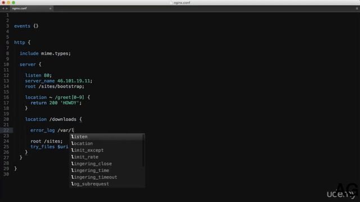Click the closing brace on line 29
The height and width of the screenshot is (202, 360).
click(x=15, y=168)
